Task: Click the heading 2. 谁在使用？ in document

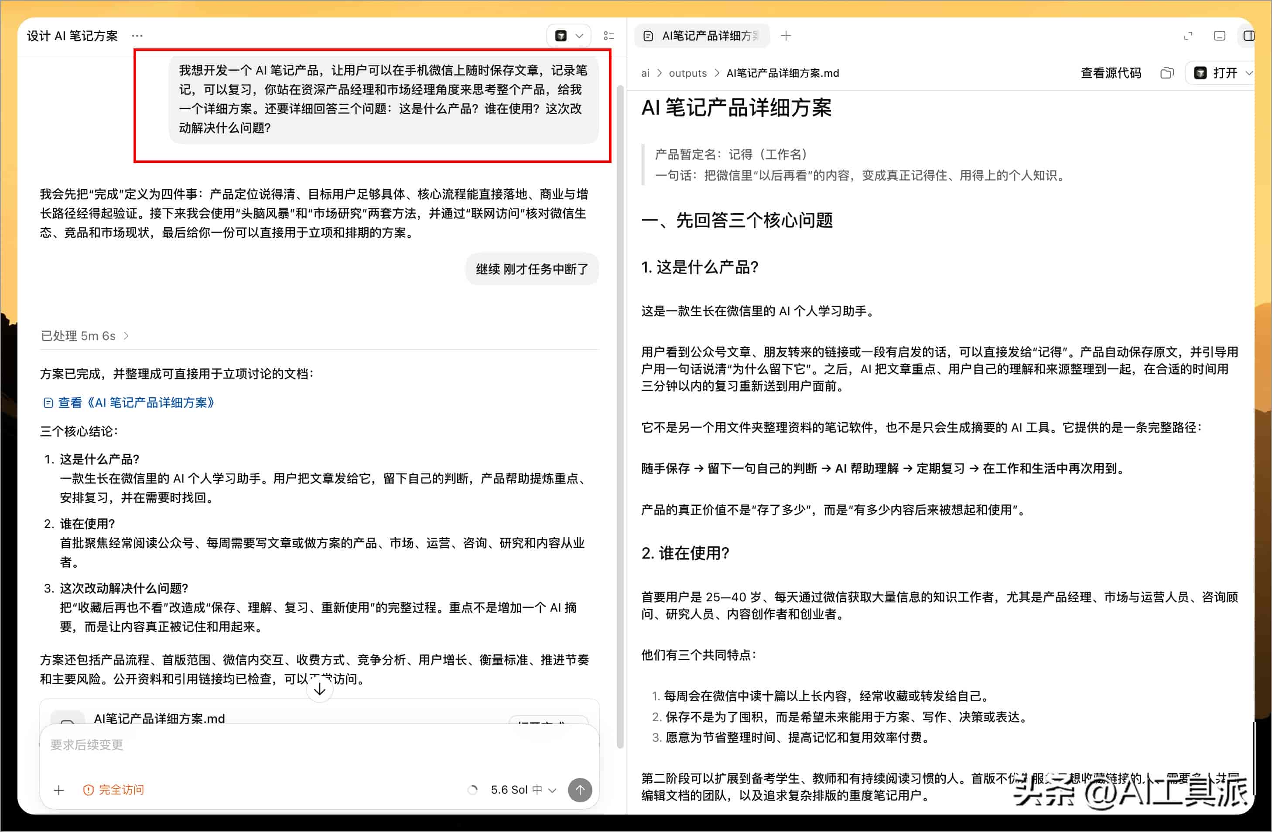Action: [x=685, y=553]
